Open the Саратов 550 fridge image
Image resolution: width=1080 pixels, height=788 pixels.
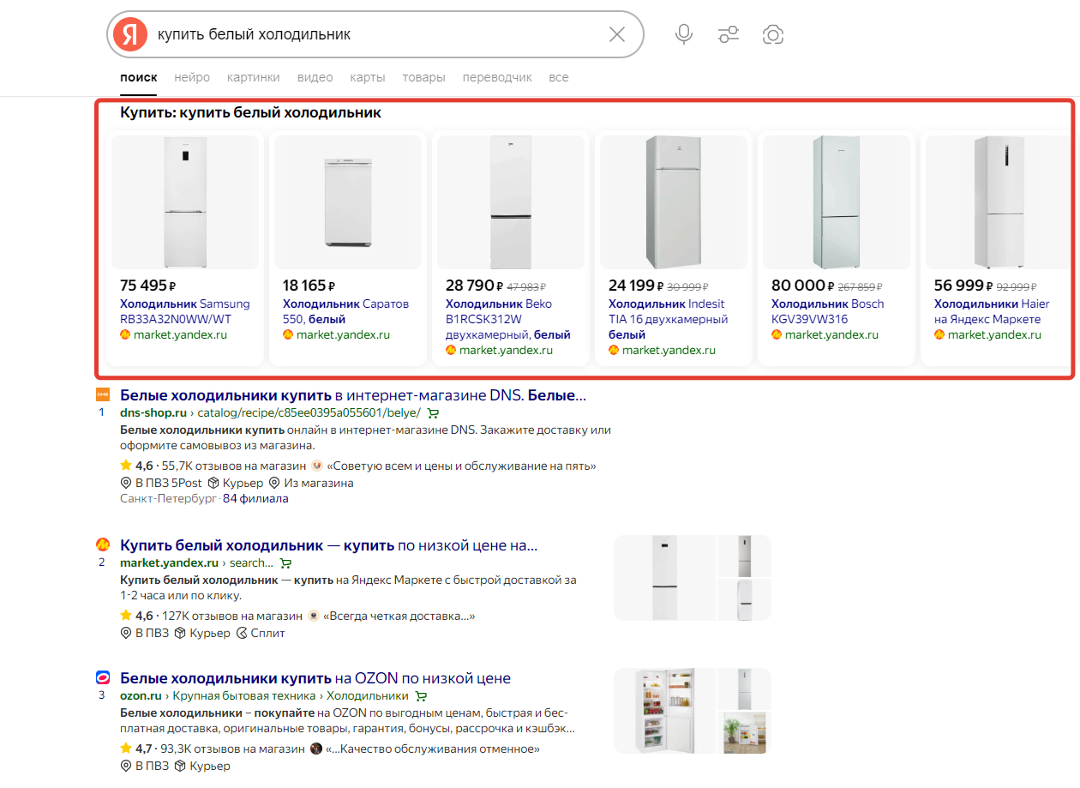tap(348, 202)
